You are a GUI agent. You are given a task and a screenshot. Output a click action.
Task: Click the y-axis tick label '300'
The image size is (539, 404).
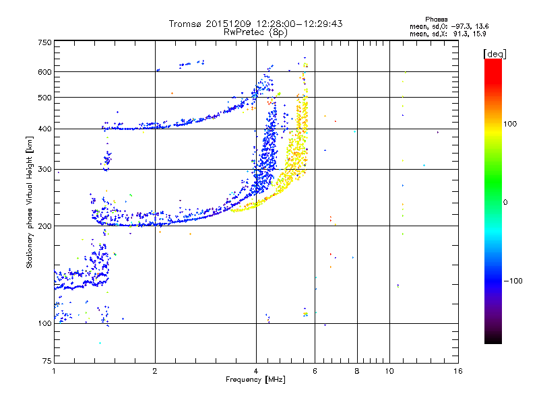(x=44, y=170)
